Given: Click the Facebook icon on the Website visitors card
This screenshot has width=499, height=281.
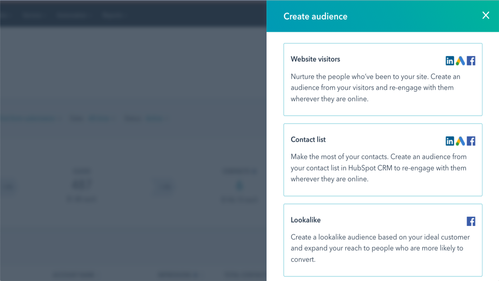Looking at the screenshot, I should tap(471, 61).
